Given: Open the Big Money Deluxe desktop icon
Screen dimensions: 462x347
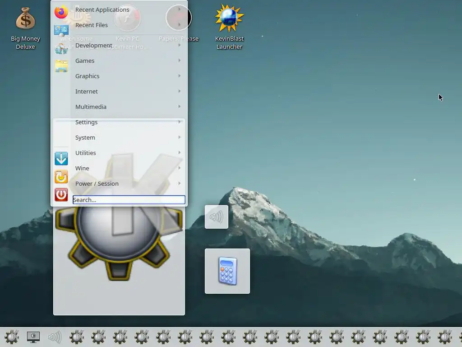Looking at the screenshot, I should (x=25, y=28).
